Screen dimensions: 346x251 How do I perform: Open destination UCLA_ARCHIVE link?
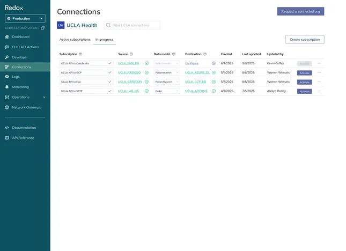(x=196, y=91)
